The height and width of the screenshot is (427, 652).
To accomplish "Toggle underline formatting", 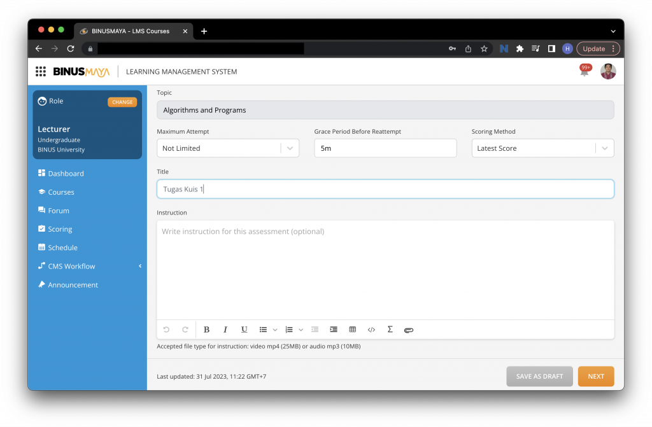I will [x=244, y=330].
